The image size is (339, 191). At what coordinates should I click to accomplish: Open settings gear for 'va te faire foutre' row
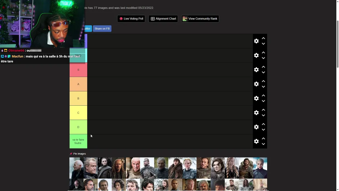[x=256, y=141]
